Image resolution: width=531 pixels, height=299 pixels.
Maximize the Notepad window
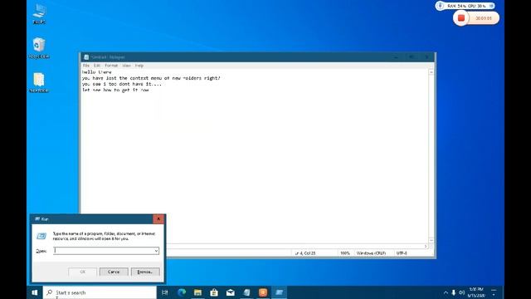coord(412,57)
